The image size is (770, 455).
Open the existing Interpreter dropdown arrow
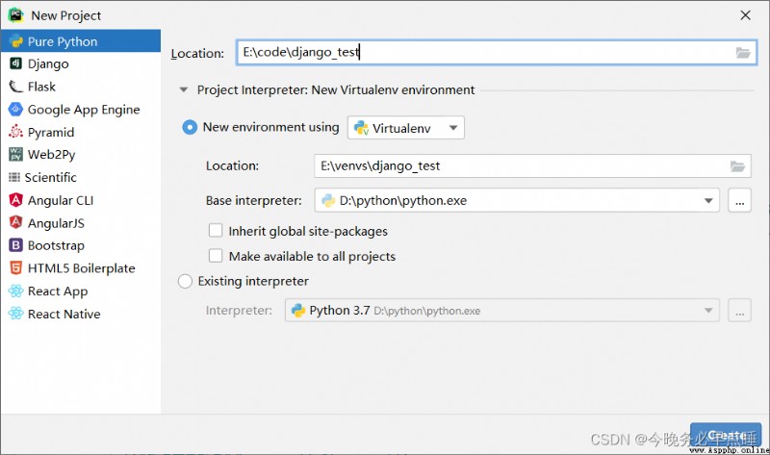click(708, 310)
